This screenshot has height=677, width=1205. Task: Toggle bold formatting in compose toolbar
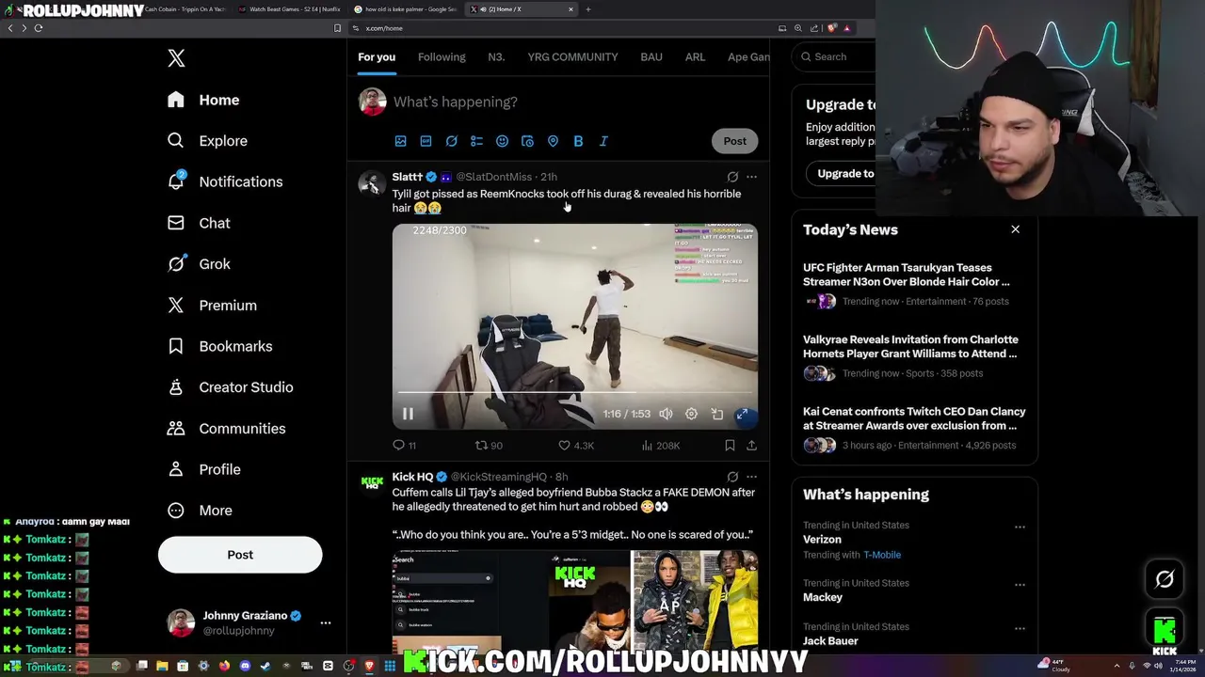[x=578, y=141]
